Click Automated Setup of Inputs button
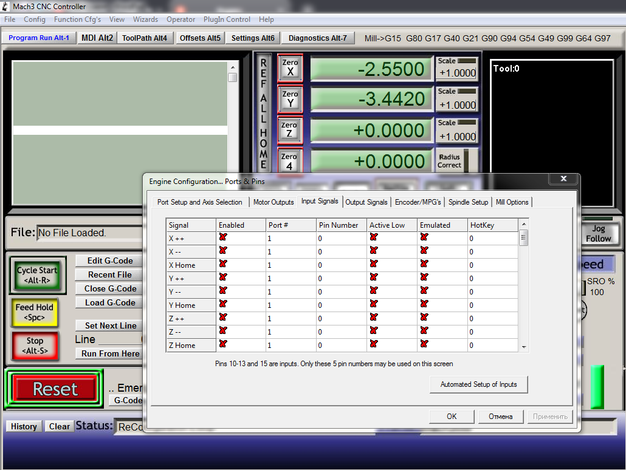 (479, 384)
